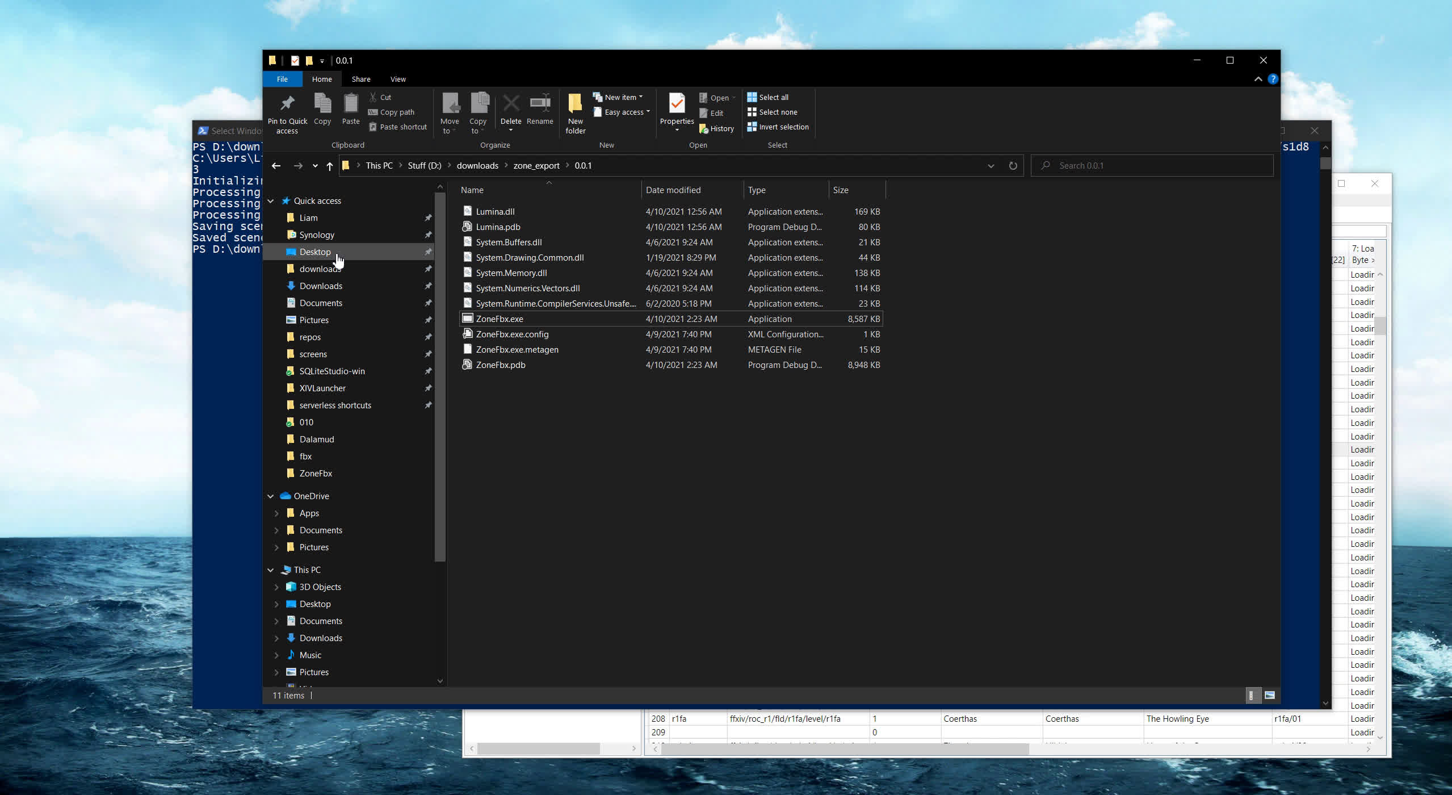Refresh the current folder view
Viewport: 1452px width, 795px height.
1013,166
